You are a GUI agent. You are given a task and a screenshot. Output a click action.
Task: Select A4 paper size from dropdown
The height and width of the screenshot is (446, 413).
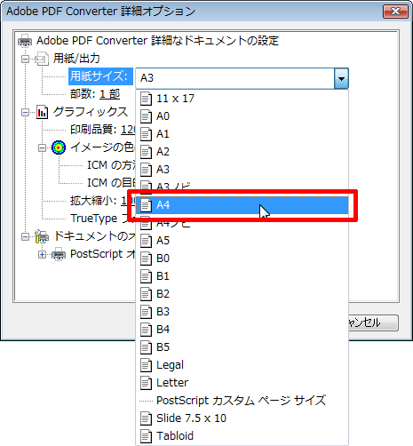tap(242, 205)
